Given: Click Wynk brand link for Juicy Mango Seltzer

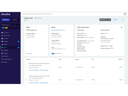Looking at the screenshot, I should coord(60,80).
